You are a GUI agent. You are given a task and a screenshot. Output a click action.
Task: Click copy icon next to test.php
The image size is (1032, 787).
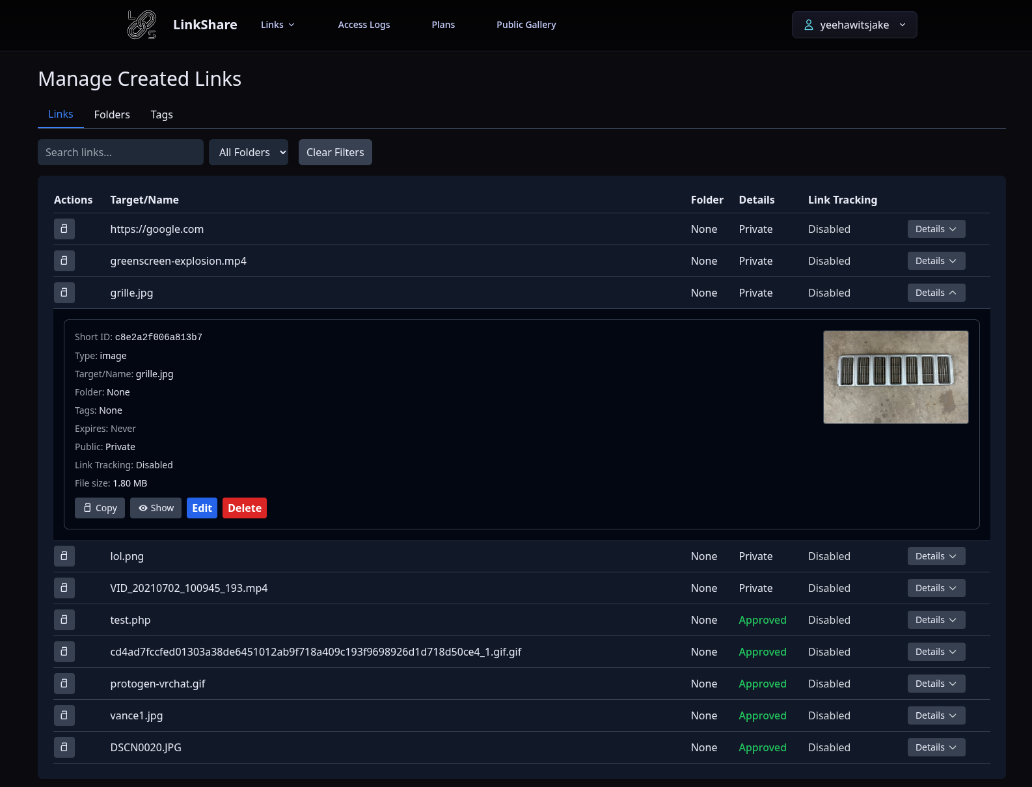(x=64, y=620)
